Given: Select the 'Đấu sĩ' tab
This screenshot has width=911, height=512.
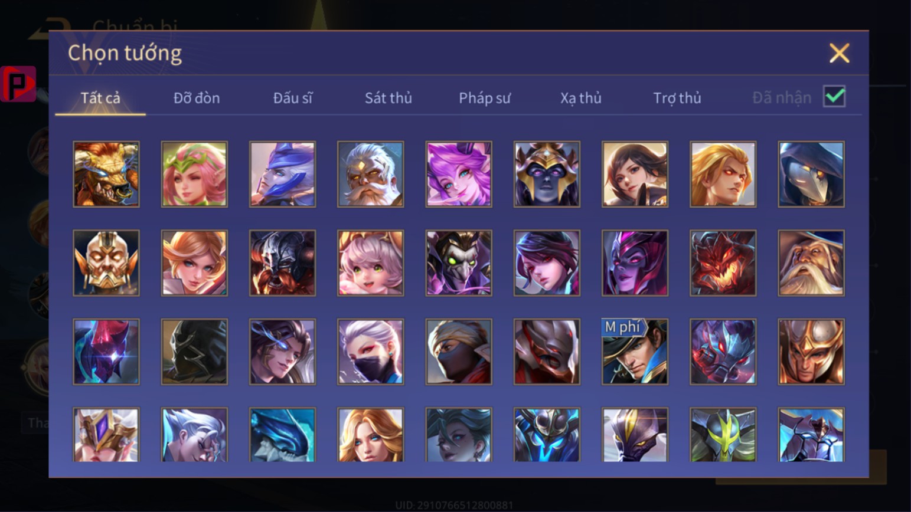Looking at the screenshot, I should 293,98.
